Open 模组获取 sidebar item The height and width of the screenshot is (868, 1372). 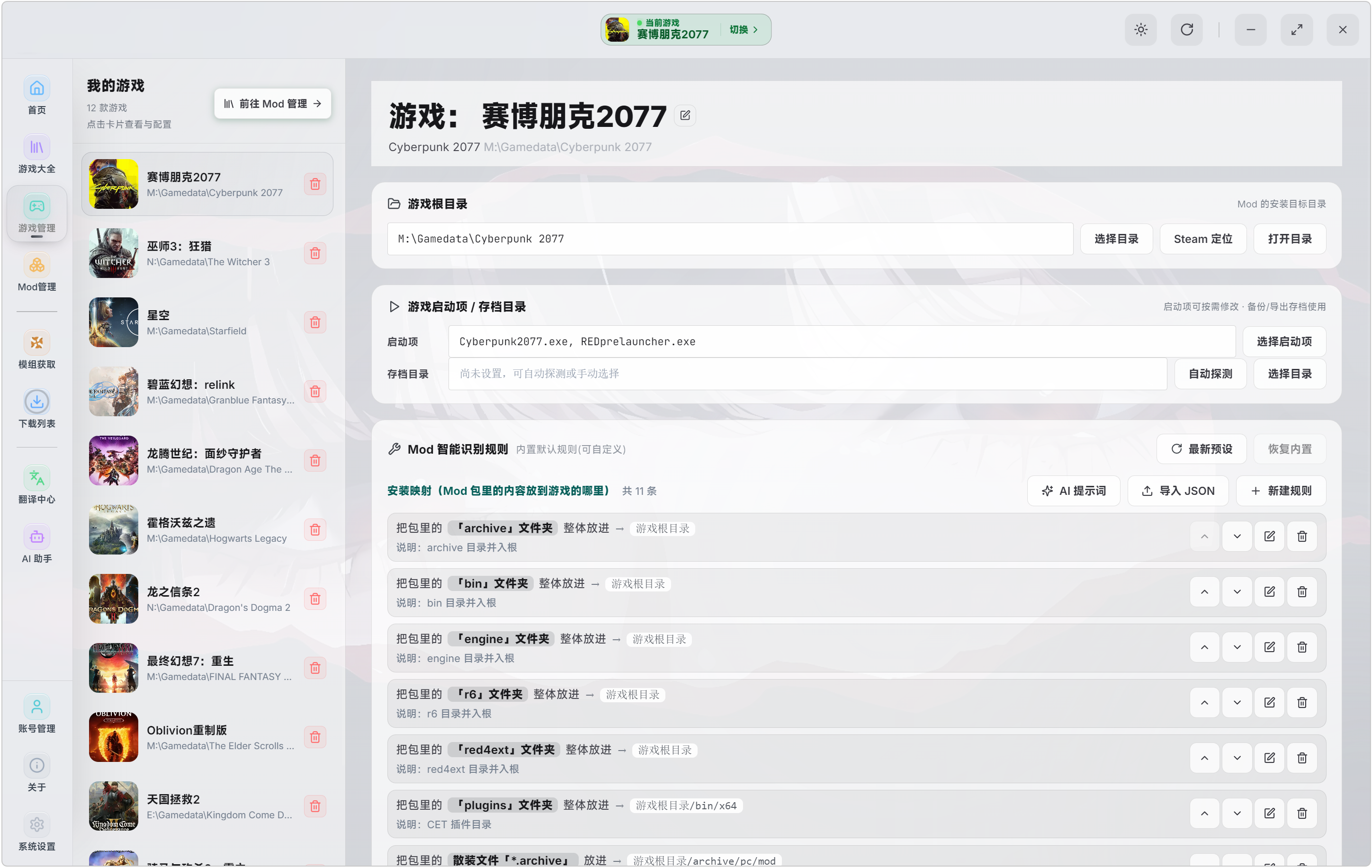point(36,350)
